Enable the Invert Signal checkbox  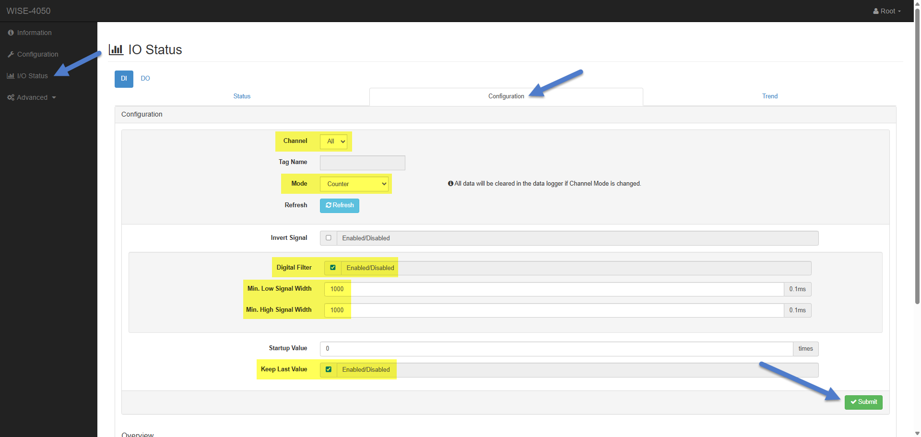(x=329, y=238)
